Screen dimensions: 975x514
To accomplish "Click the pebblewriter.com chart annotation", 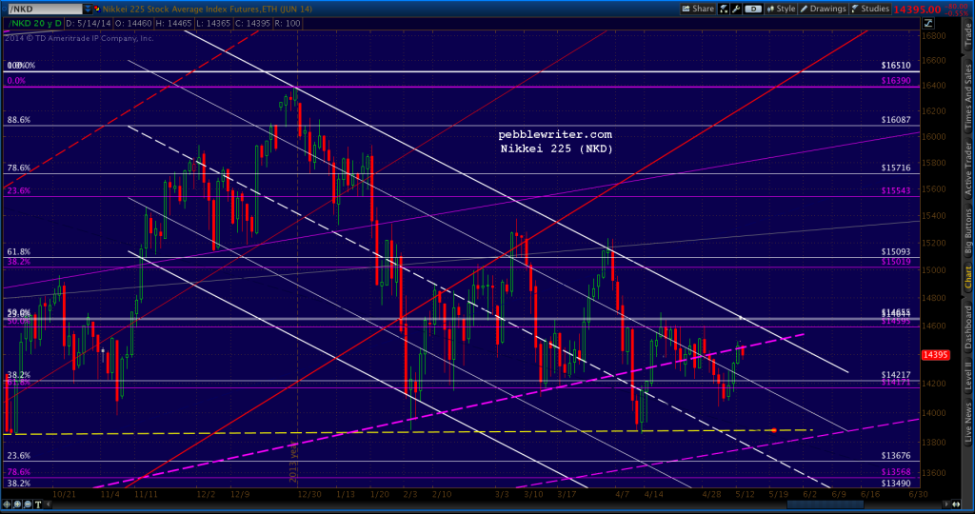I will [555, 134].
